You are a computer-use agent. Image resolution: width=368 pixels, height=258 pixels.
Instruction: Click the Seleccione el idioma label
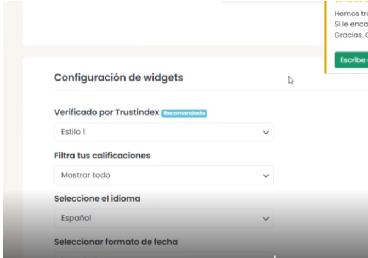click(x=97, y=198)
